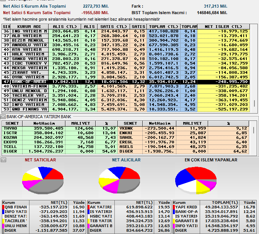This screenshot has height=234, width=259.
Task: Sort by TOPLAM (TL) column header
Action: [163, 27]
